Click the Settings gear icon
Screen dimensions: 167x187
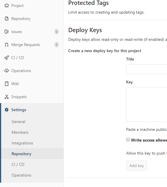7,110
